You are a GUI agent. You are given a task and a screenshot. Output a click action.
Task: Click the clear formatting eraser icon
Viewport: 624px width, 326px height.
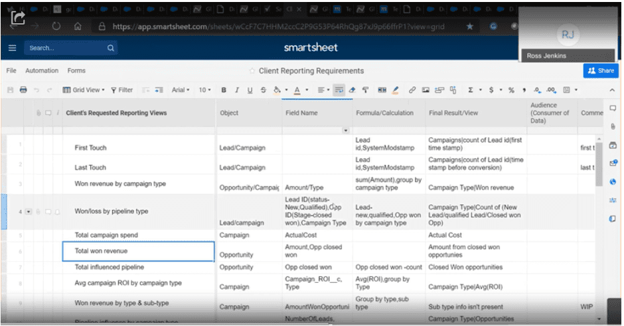tap(352, 90)
